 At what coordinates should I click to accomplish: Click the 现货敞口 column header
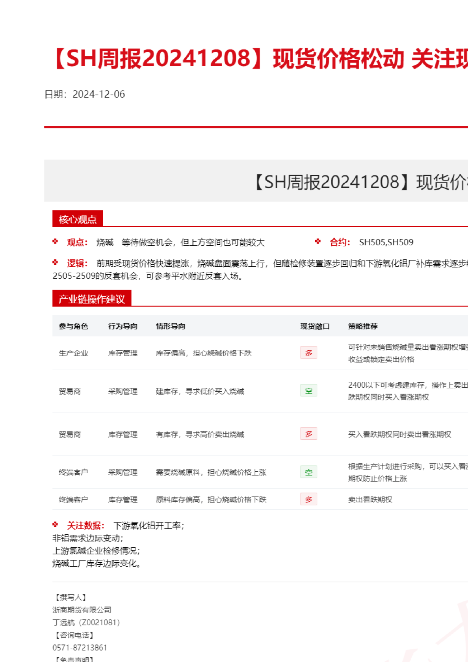[x=315, y=326]
